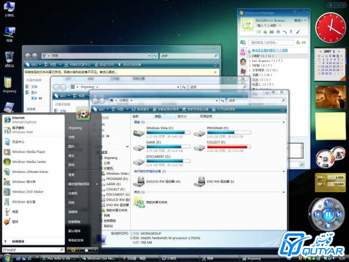Expand the first Messenger contact group

coord(250,56)
